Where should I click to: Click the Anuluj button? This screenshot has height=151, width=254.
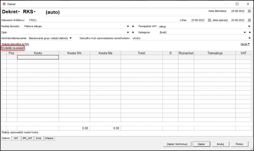[220, 144]
